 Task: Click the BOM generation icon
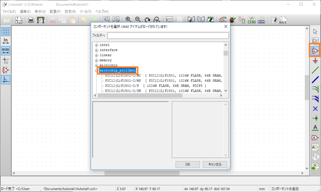(x=262, y=20)
